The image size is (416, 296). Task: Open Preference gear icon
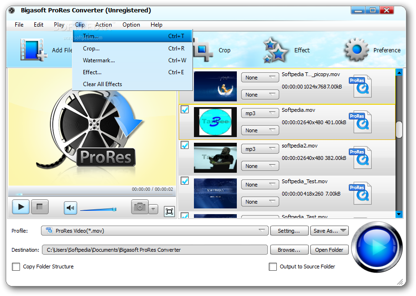pyautogui.click(x=356, y=49)
